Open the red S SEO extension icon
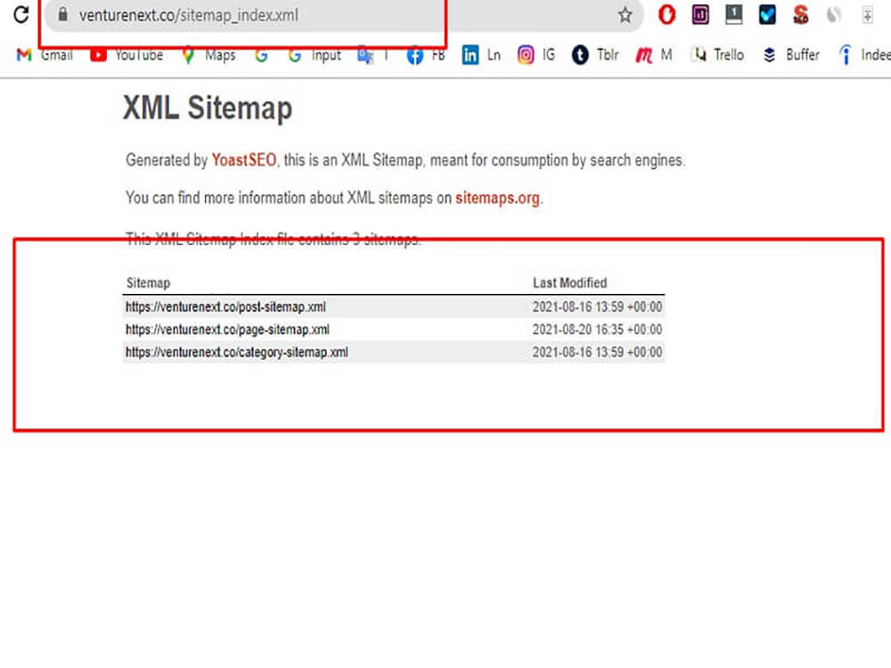The image size is (891, 668). tap(801, 15)
